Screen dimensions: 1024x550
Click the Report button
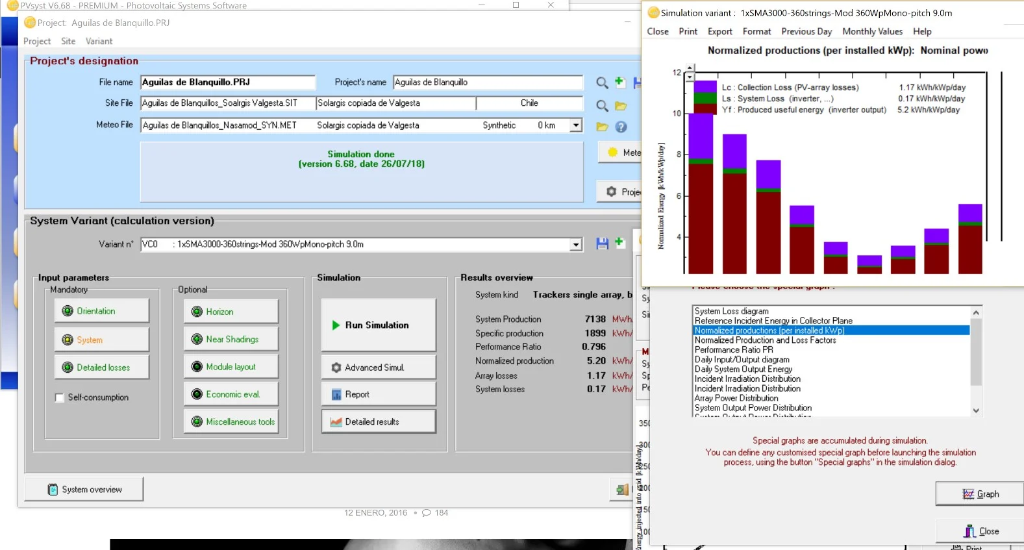(379, 394)
